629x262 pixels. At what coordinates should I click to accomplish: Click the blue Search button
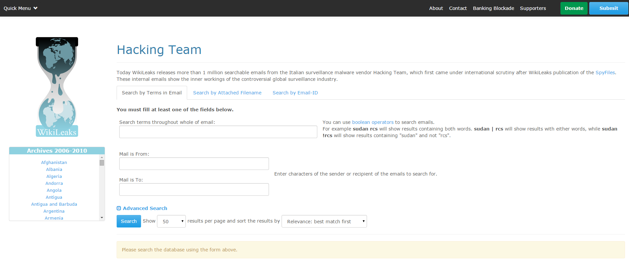[x=129, y=221]
